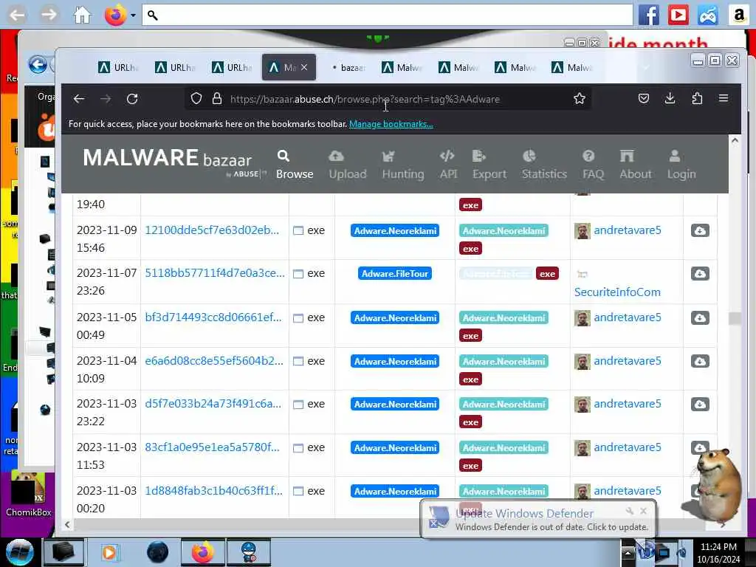The height and width of the screenshot is (567, 756).
Task: Click the scroll up arrow of the page
Action: (x=735, y=141)
